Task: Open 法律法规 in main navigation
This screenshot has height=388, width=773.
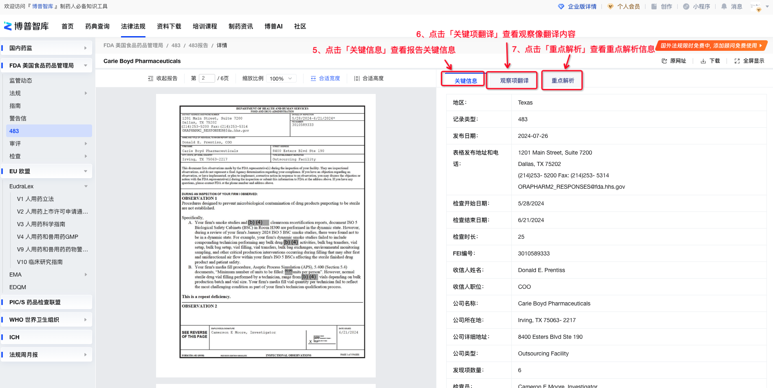Action: coord(133,26)
